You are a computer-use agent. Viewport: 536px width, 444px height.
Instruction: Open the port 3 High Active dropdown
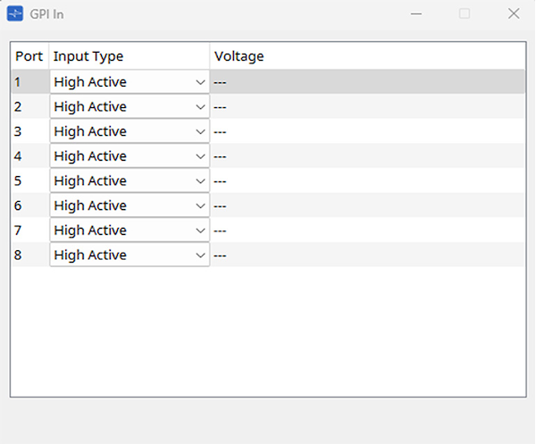click(x=130, y=131)
